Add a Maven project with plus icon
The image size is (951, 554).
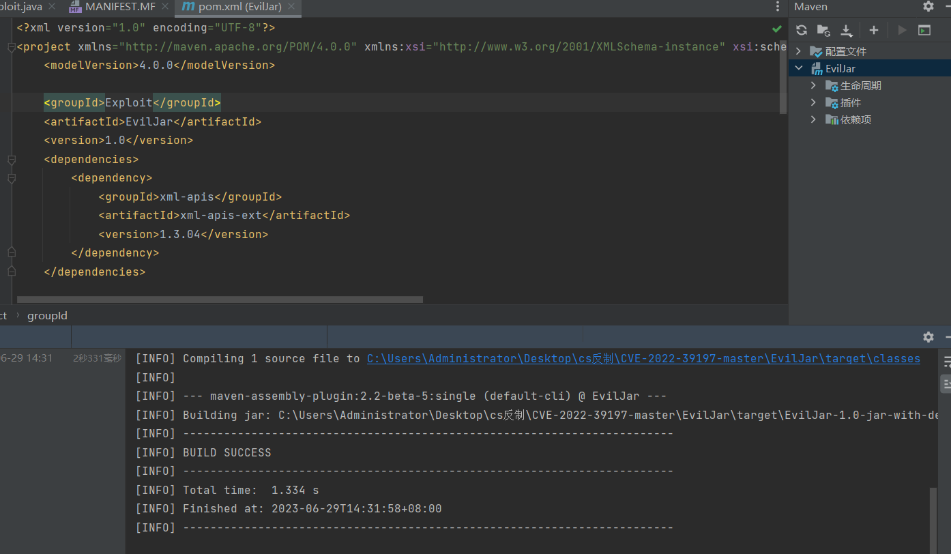pyautogui.click(x=873, y=30)
